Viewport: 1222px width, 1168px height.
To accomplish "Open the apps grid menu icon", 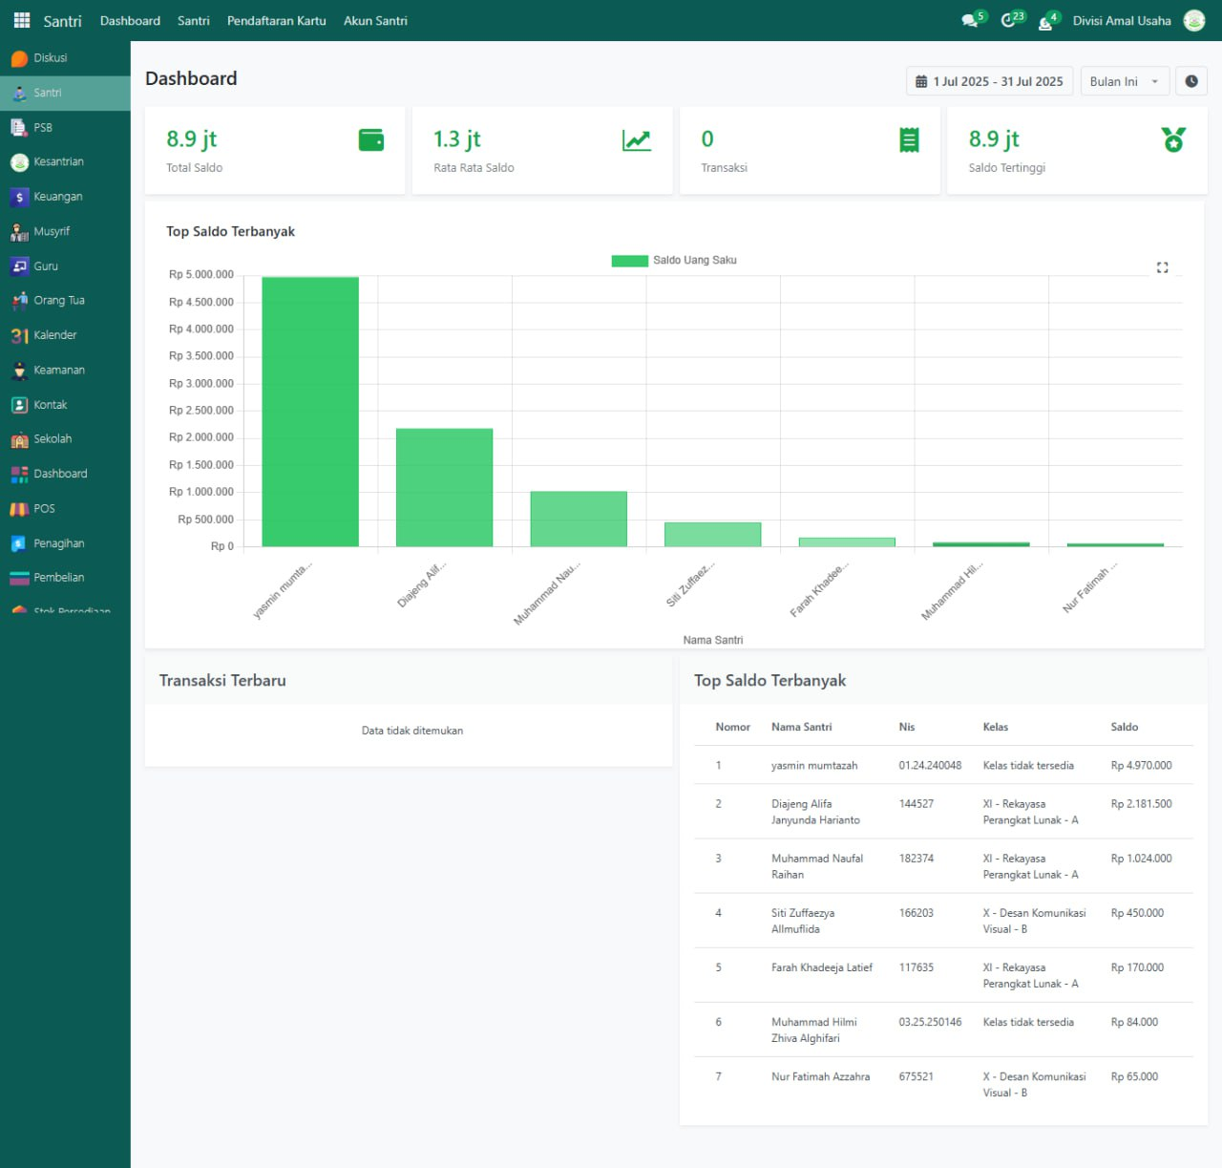I will click(x=22, y=20).
